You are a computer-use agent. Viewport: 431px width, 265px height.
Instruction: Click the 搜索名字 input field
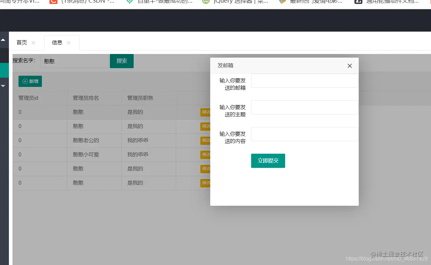pyautogui.click(x=74, y=61)
